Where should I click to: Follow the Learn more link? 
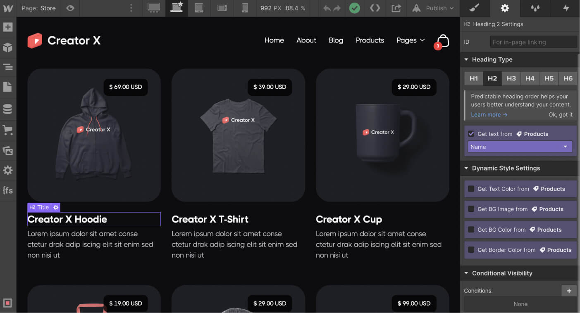click(x=489, y=115)
